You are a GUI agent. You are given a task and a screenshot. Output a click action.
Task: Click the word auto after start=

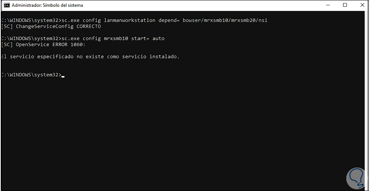click(158, 38)
